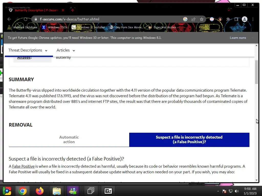Click the Google icon in address bar

point(185,19)
